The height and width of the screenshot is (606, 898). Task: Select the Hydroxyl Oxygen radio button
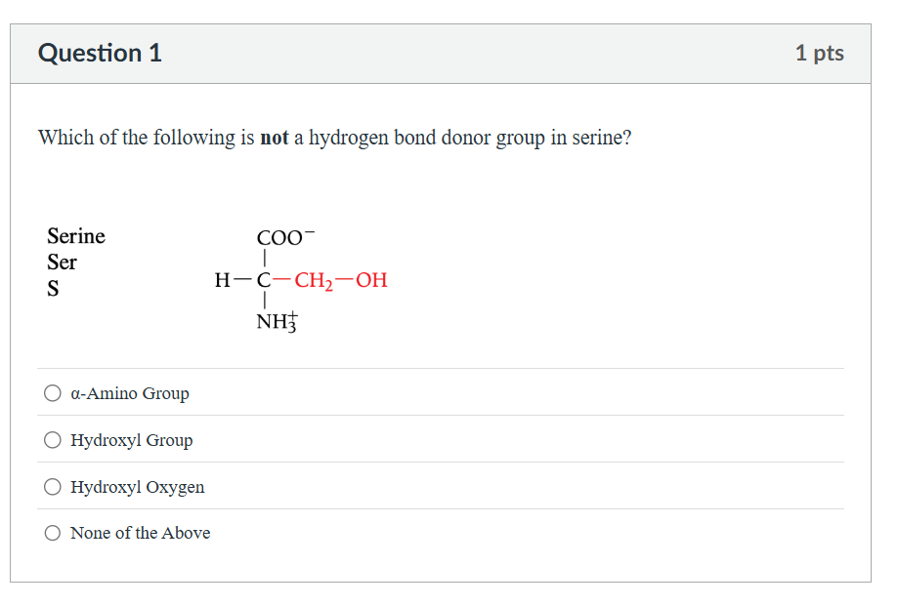click(x=52, y=486)
